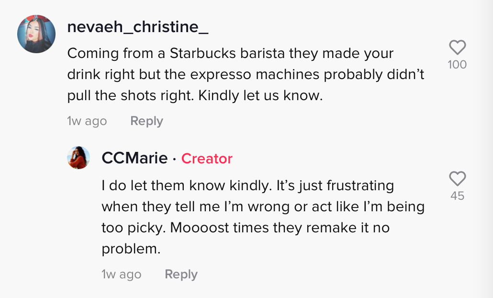
Task: Click the 45 likes count
Action: click(457, 196)
